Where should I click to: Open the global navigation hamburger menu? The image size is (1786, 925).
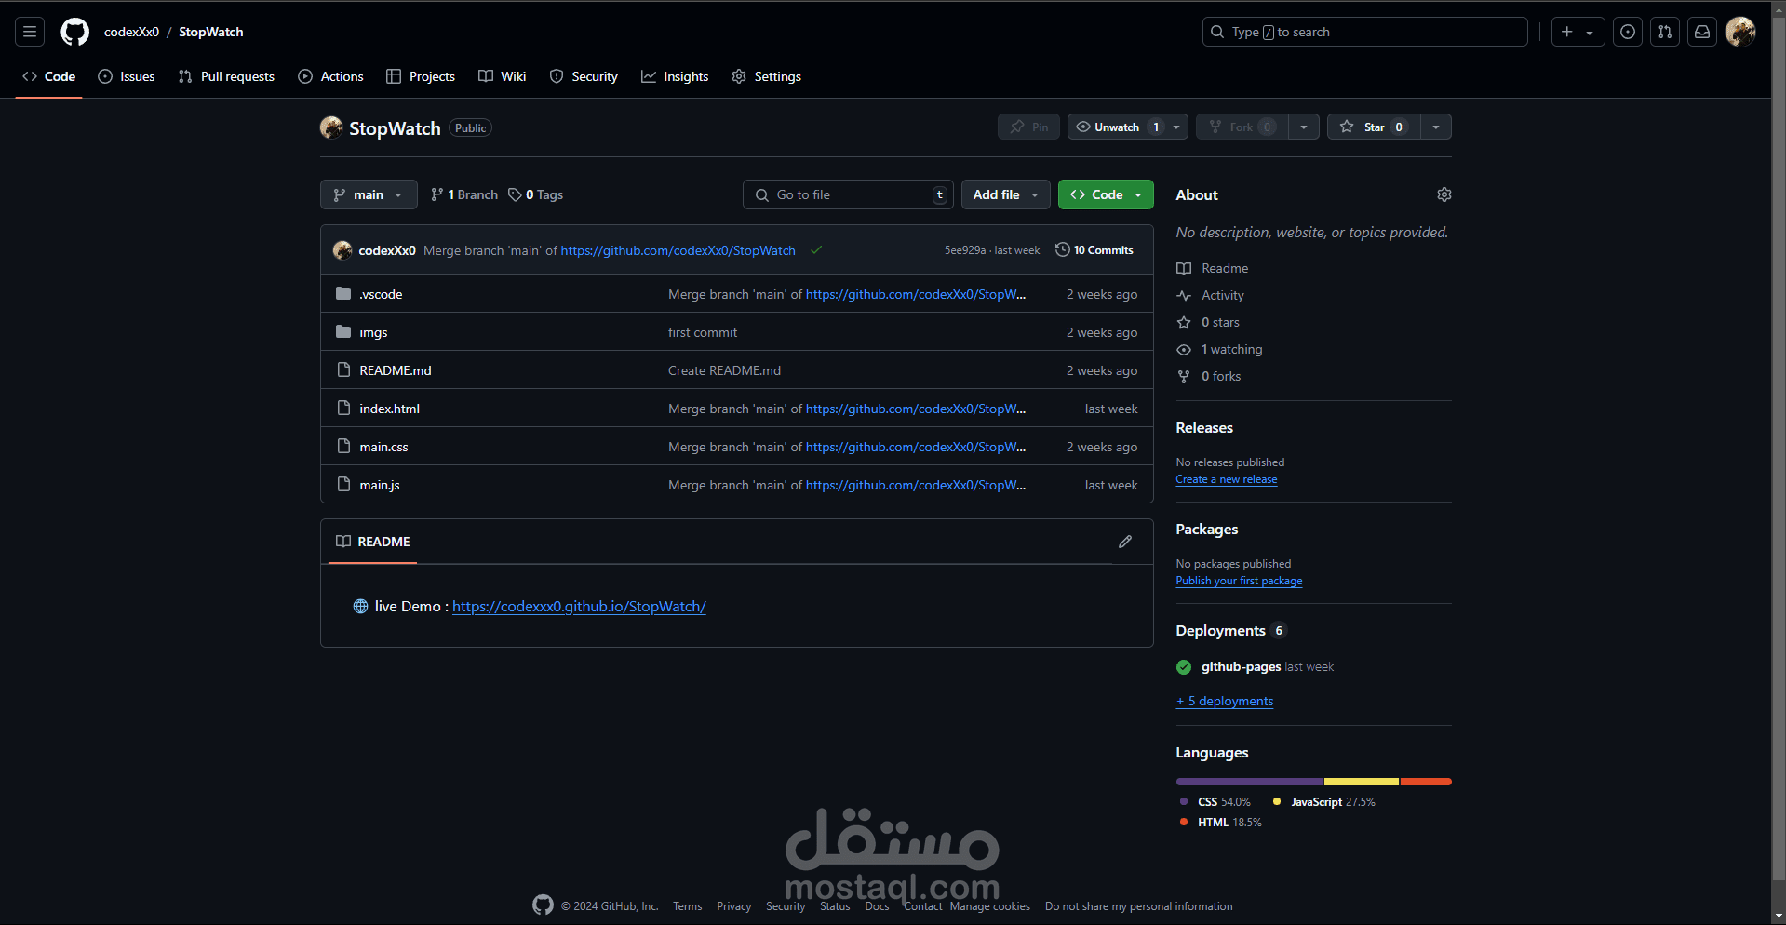30,32
